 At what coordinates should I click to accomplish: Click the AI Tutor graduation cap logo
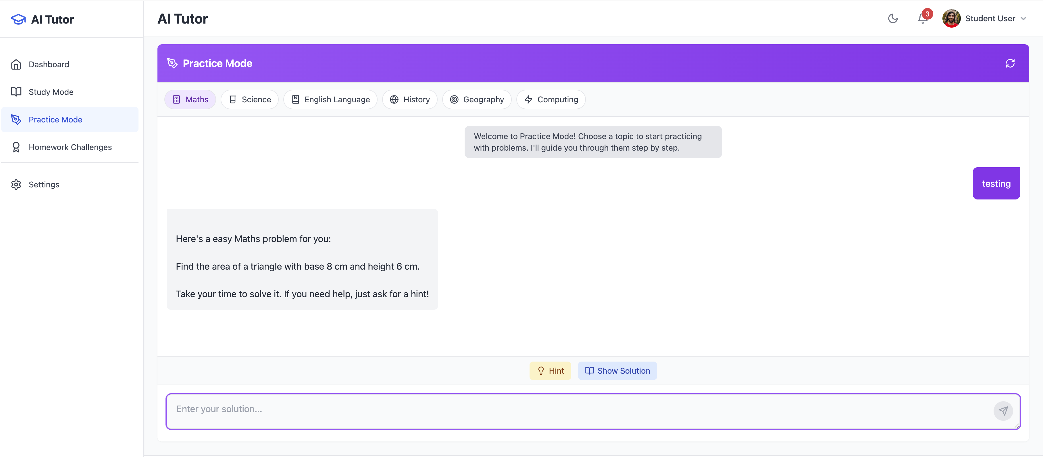18,20
